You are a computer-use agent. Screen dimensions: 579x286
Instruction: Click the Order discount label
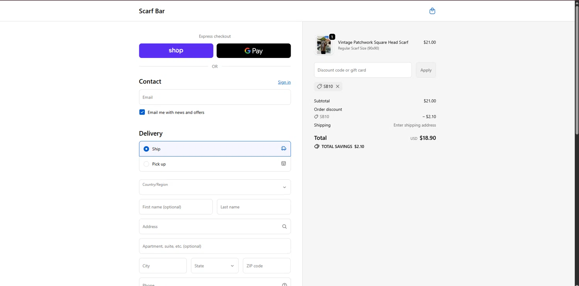328,109
